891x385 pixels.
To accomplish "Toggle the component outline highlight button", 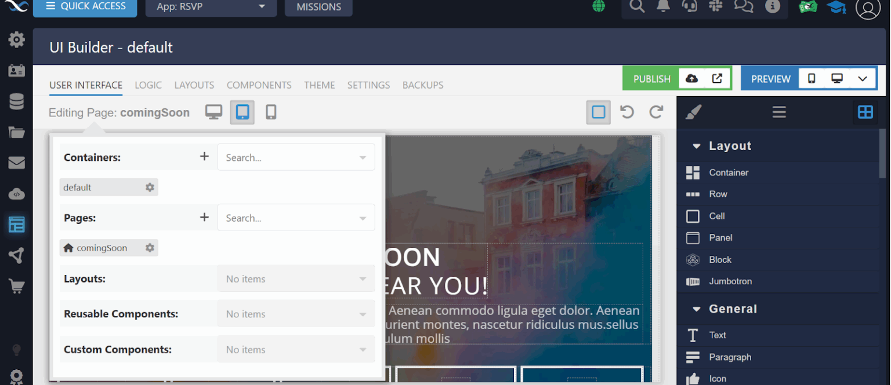I will coord(598,112).
